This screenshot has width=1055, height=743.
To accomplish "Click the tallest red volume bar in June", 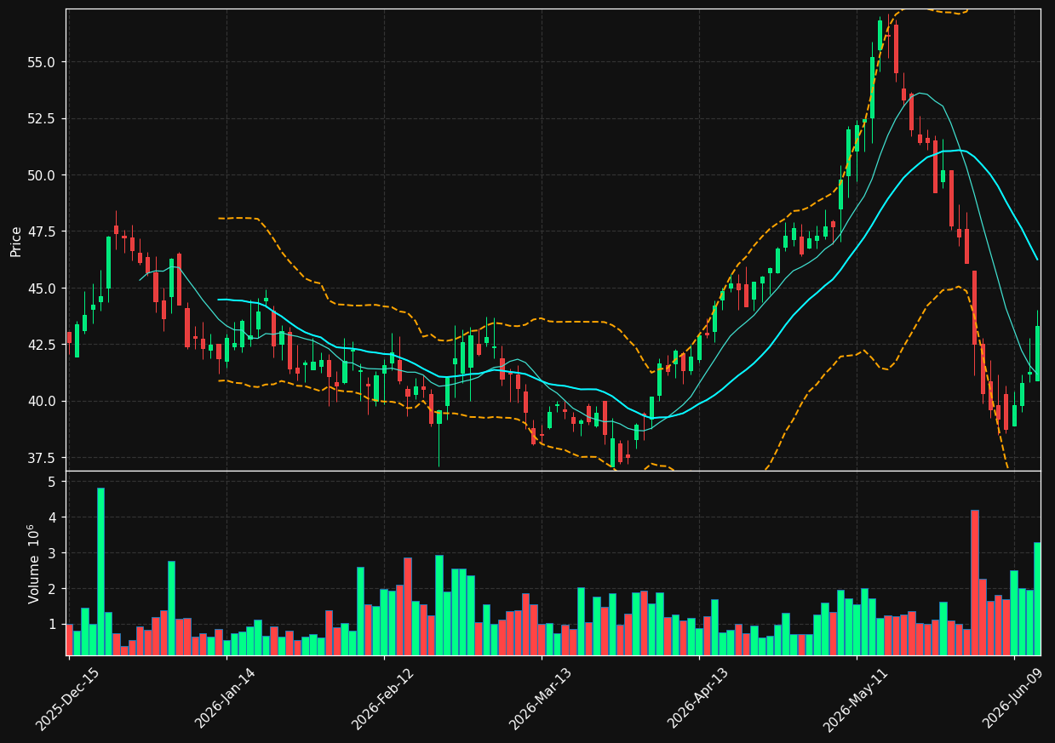I will pos(974,583).
